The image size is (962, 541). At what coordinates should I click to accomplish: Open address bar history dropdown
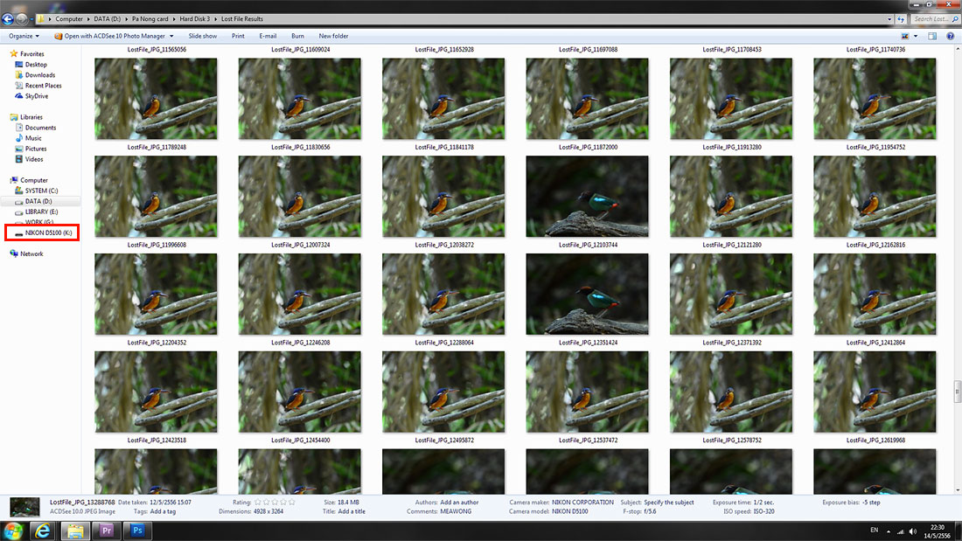[889, 18]
